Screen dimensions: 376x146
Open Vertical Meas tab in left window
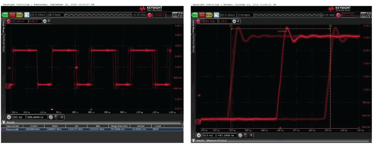[3, 43]
